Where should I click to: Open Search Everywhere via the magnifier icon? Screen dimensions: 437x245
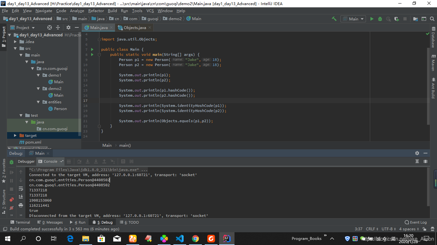coord(432,19)
